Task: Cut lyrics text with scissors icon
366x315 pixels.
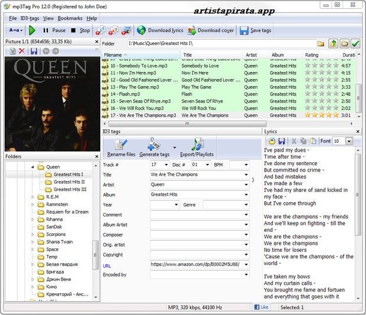Action: [x=294, y=141]
